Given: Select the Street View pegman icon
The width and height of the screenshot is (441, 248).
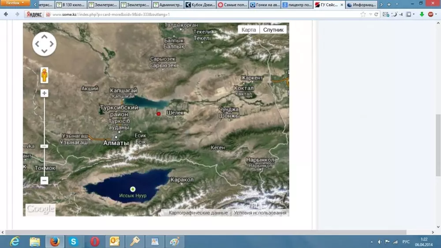Looking at the screenshot, I should pyautogui.click(x=44, y=75).
